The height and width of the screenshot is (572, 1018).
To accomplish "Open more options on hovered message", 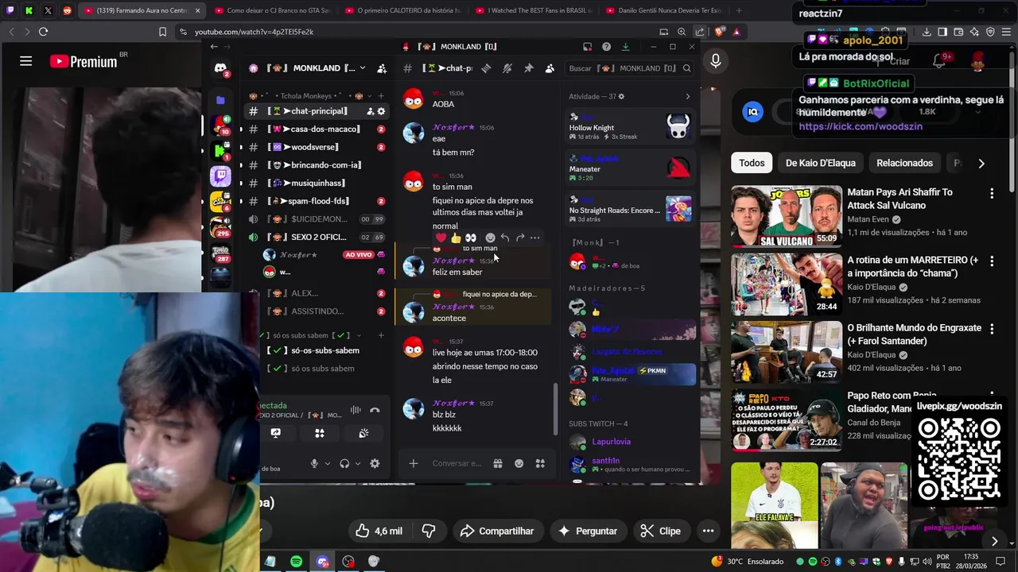I will tap(534, 238).
